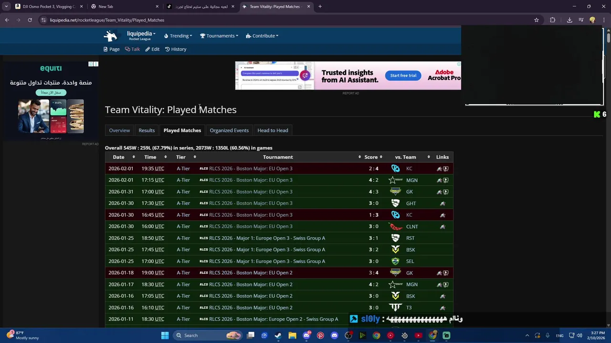Click the equiti advertisement image

51,101
